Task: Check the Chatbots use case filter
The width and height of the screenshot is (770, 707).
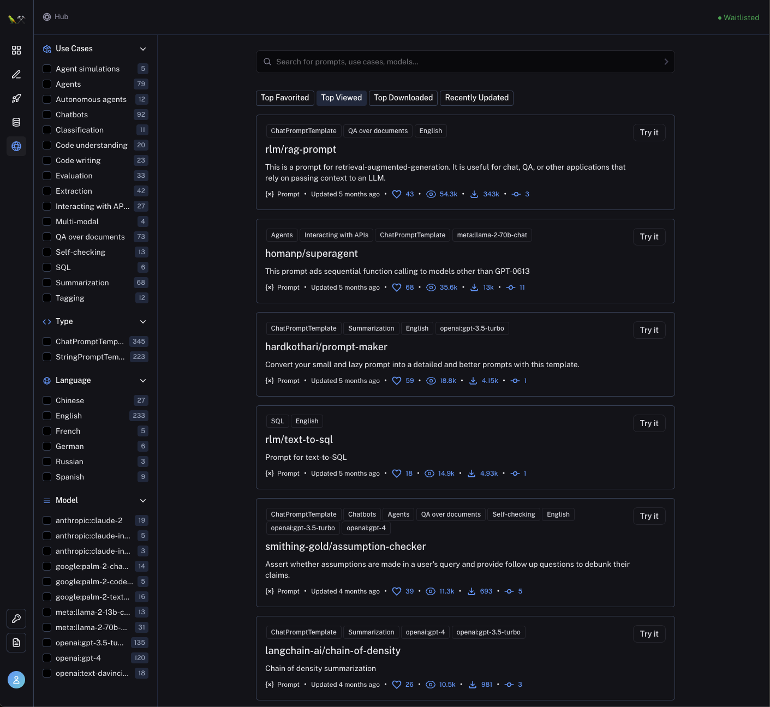Action: pos(47,115)
